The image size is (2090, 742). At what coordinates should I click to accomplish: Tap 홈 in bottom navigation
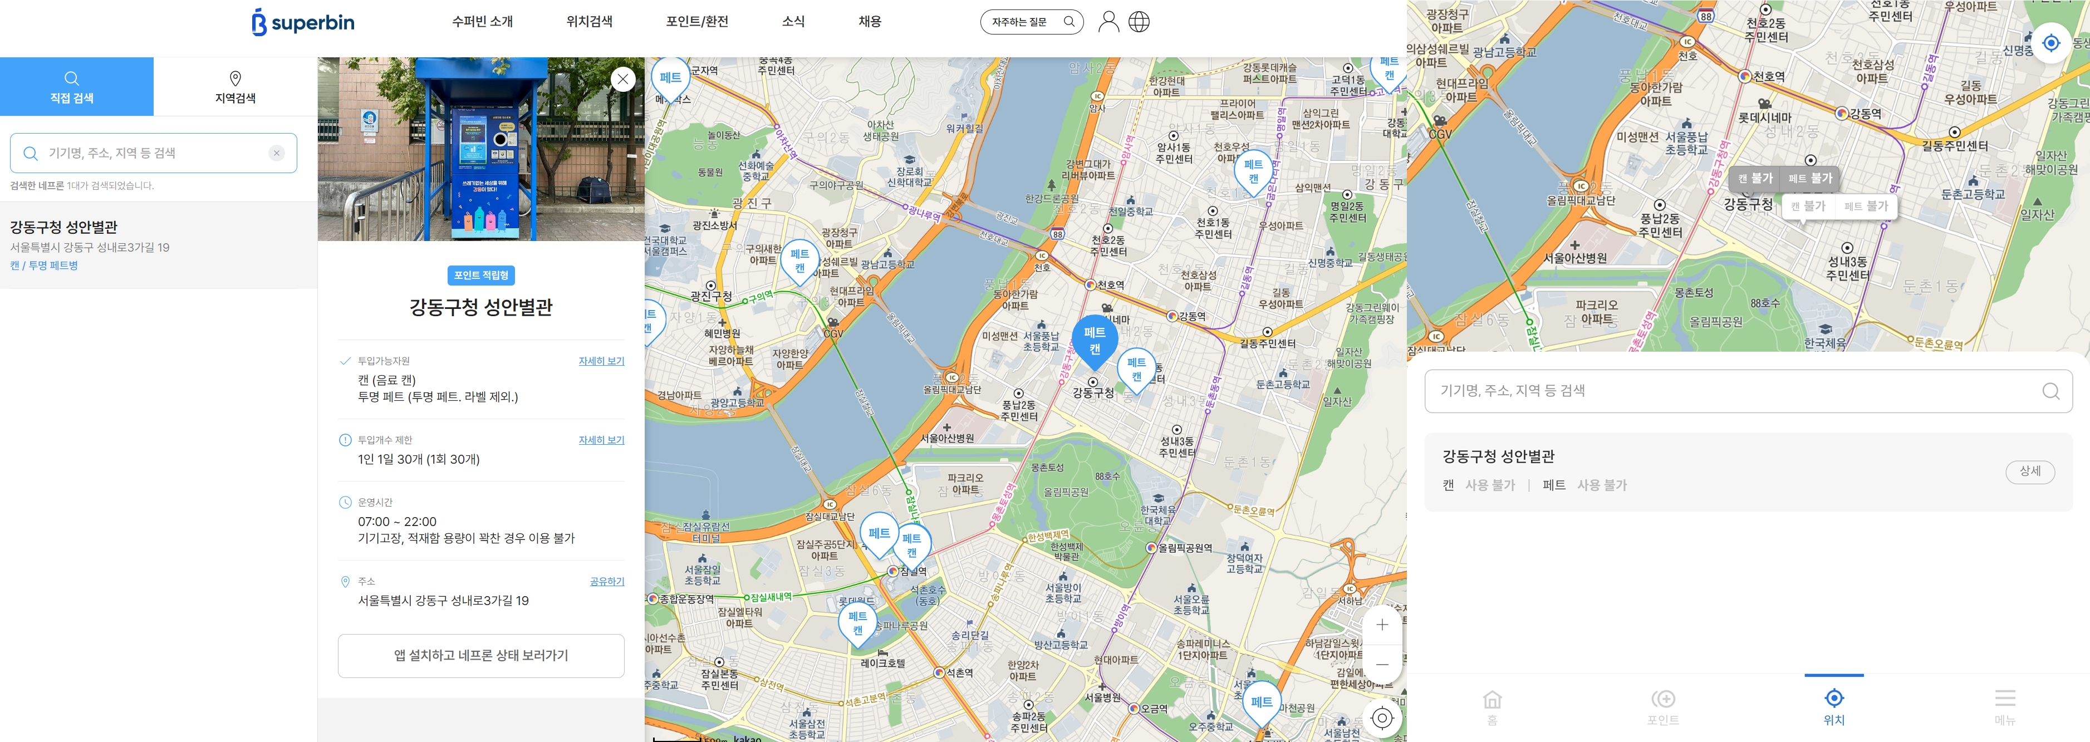(x=1492, y=706)
